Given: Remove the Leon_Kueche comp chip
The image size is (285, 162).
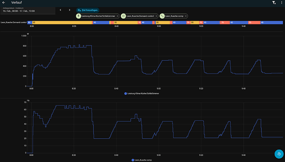Looking at the screenshot, I should click(186, 16).
